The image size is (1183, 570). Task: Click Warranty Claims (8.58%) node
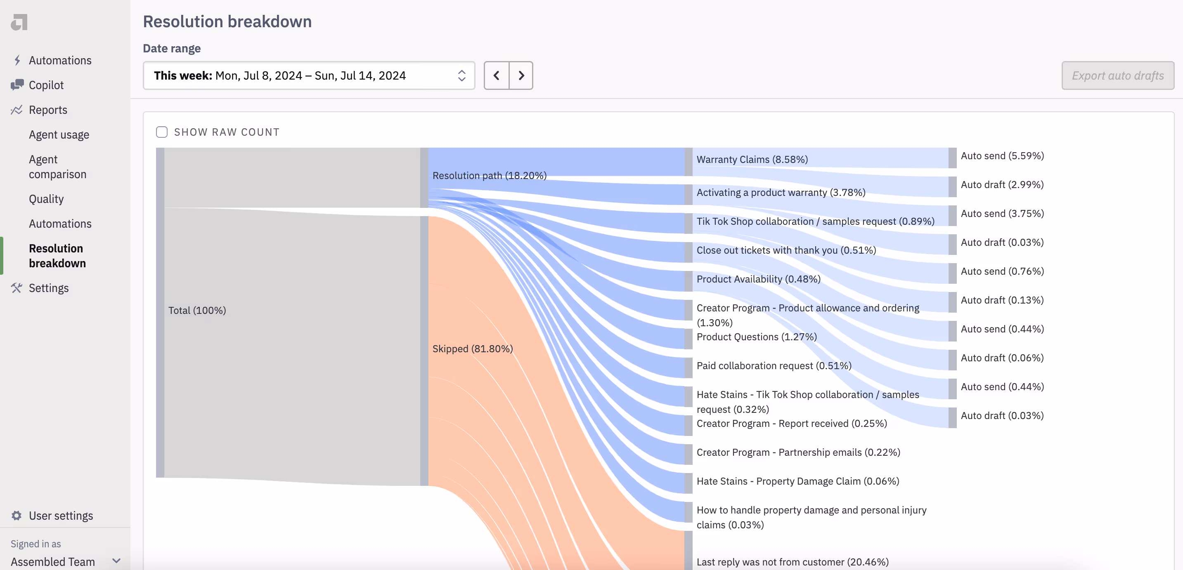[752, 159]
